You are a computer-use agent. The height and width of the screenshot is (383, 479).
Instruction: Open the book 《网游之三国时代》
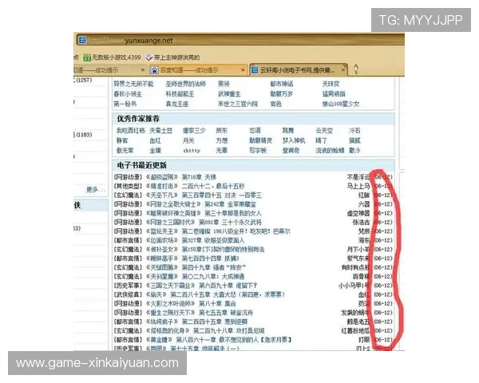[170, 223]
